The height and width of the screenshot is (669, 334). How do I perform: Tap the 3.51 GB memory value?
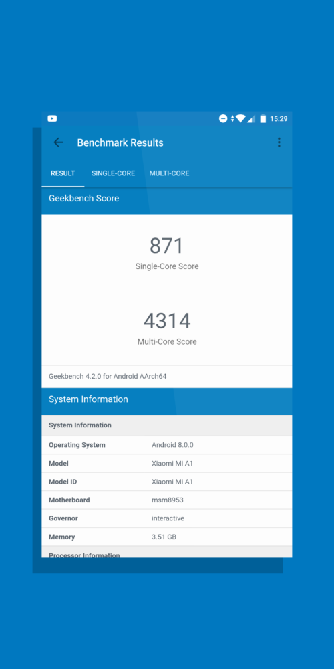tap(164, 537)
